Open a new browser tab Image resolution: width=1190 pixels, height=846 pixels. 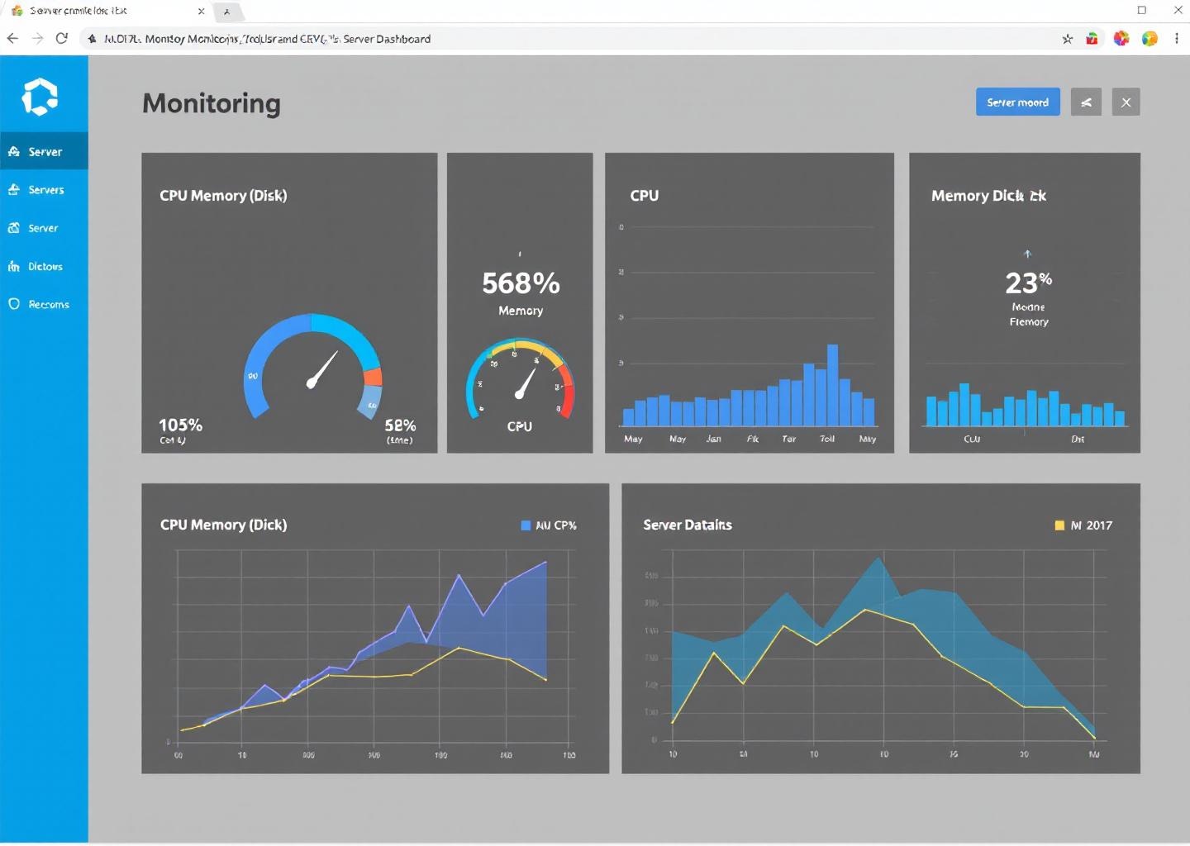click(227, 12)
